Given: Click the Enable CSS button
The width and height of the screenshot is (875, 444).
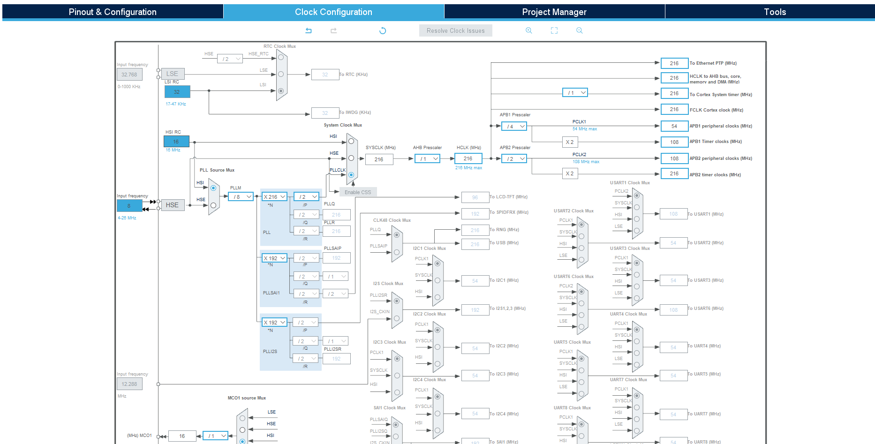Looking at the screenshot, I should click(x=358, y=192).
